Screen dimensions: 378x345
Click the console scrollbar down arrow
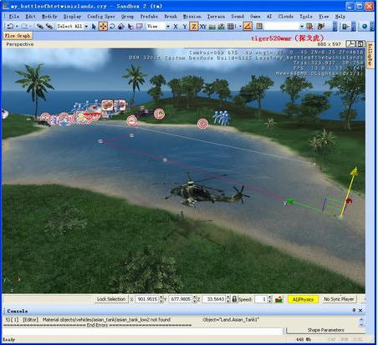(361, 325)
